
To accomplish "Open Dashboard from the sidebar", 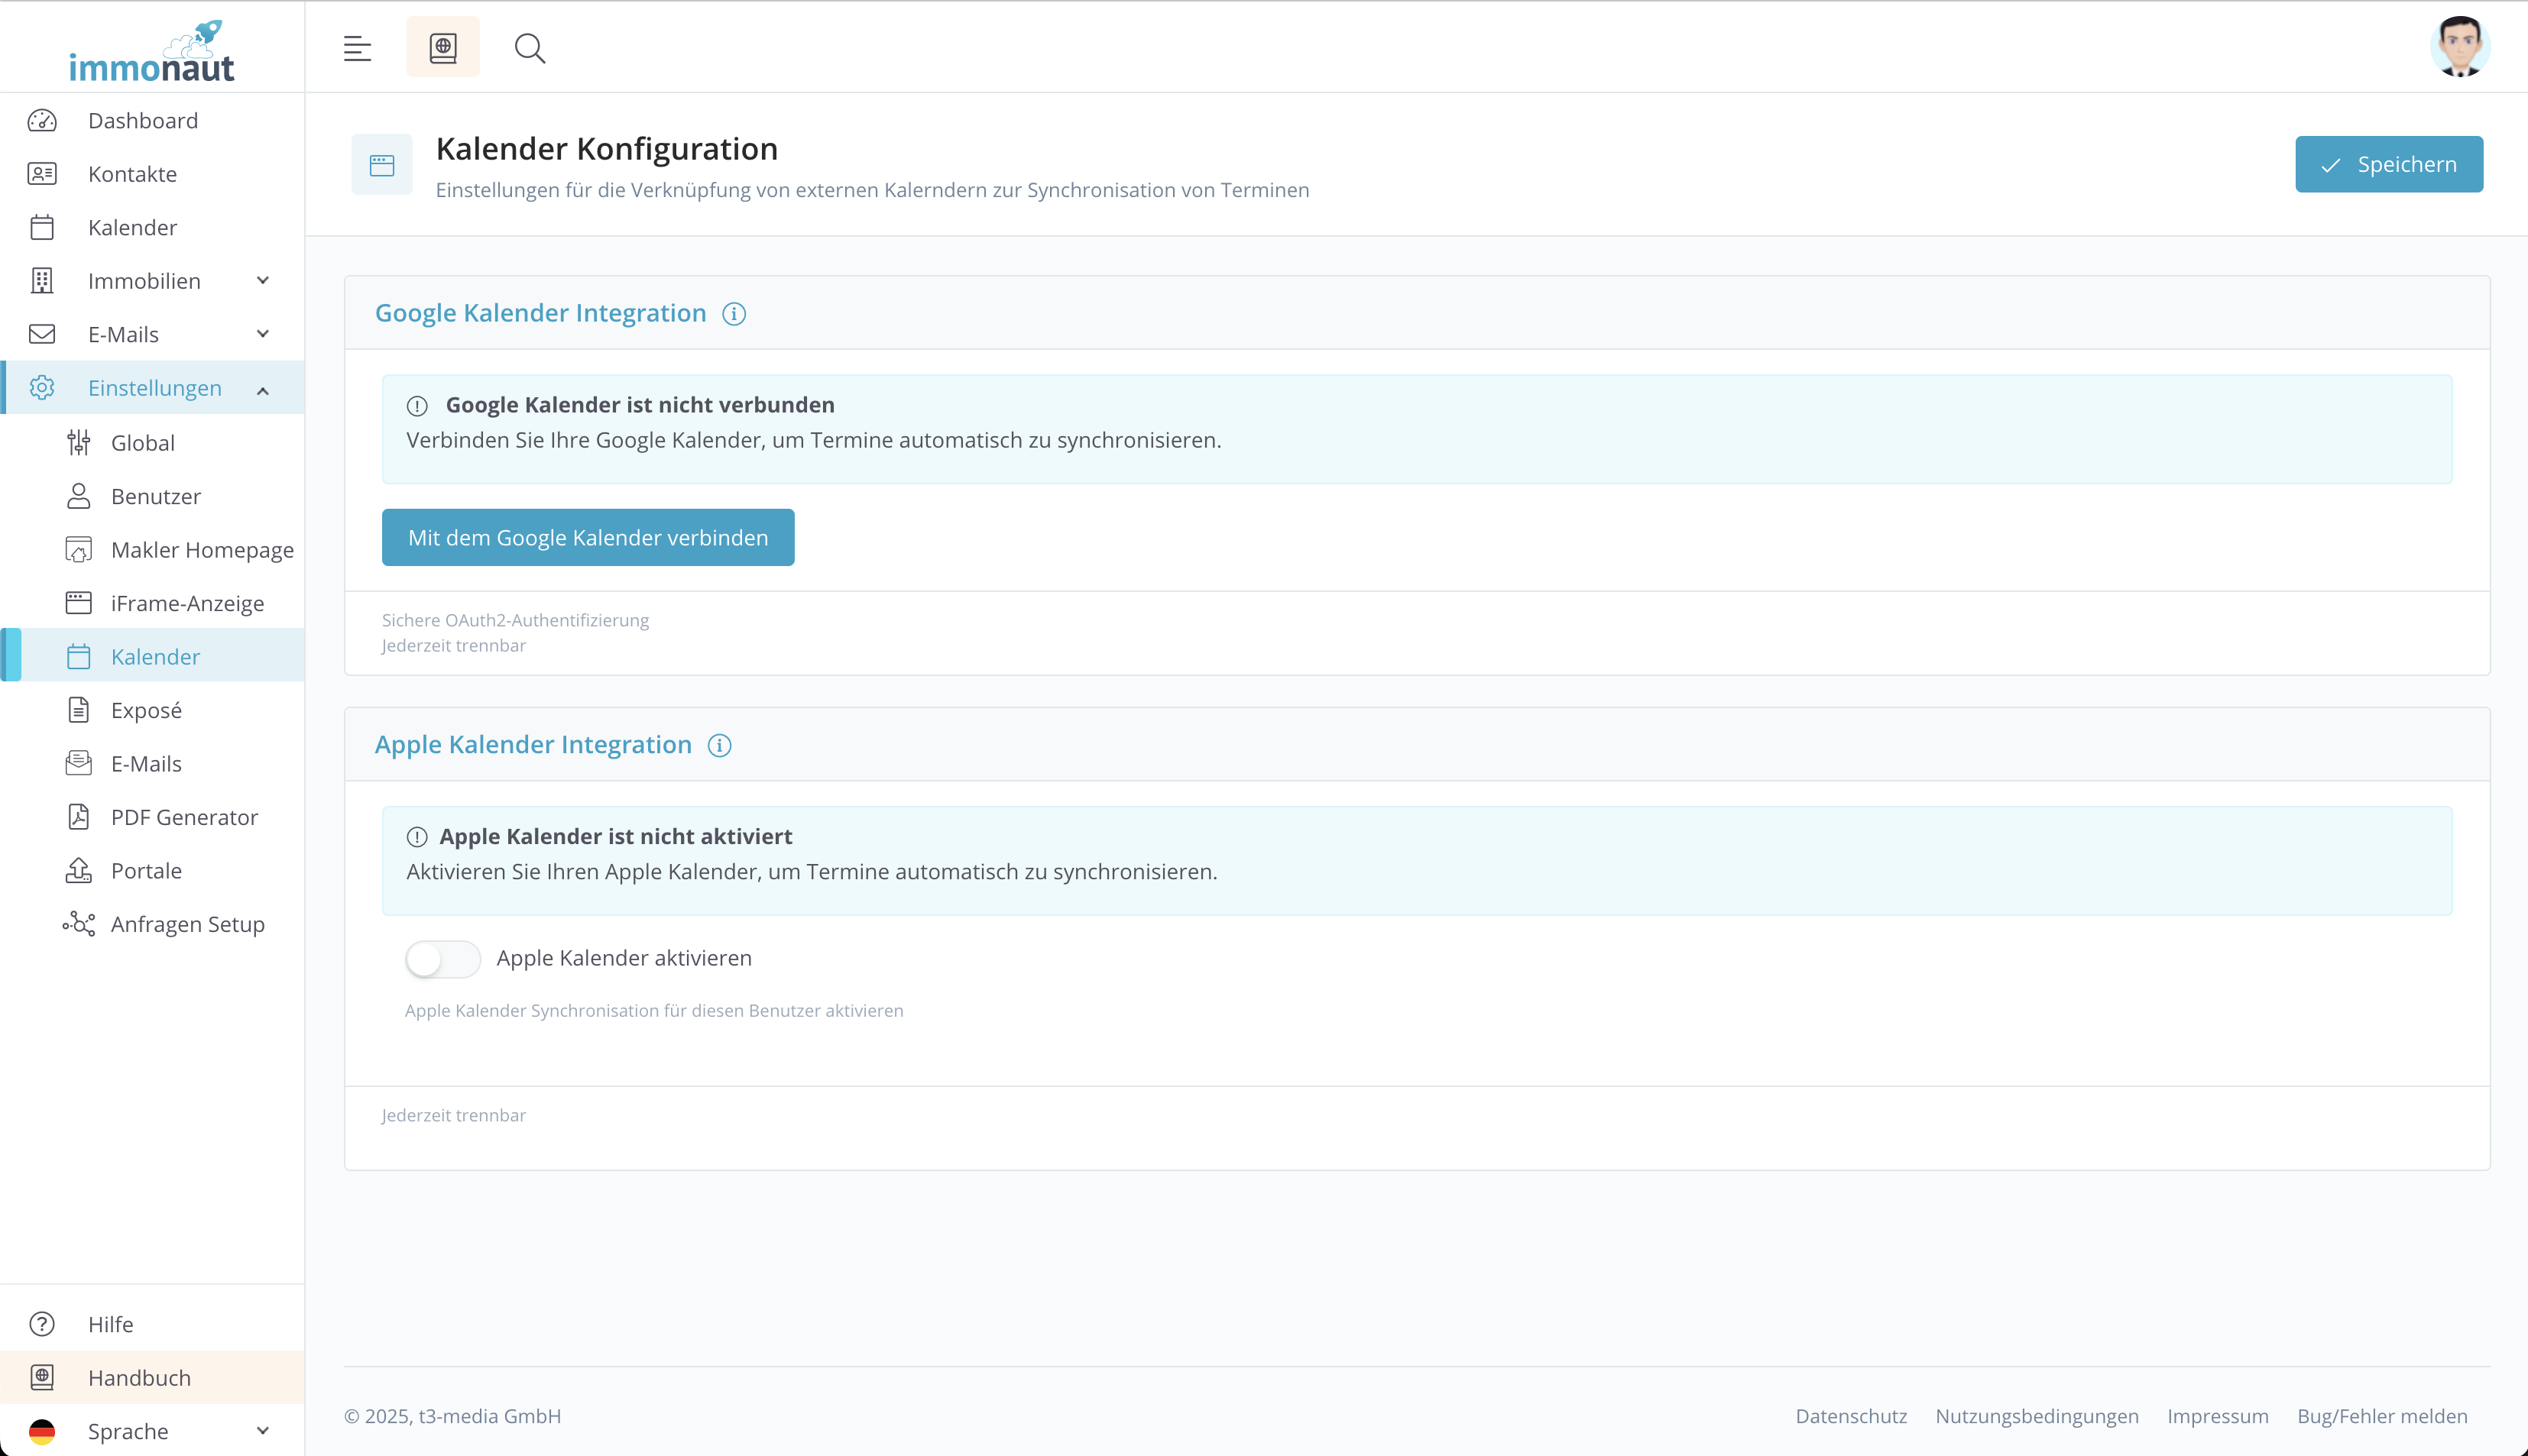I will 142,120.
